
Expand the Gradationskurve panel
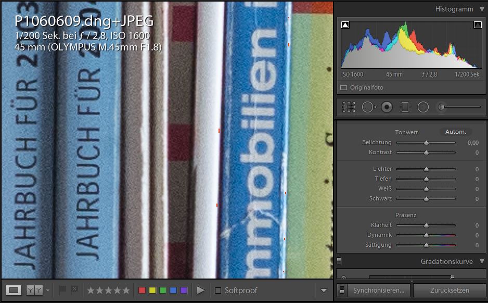(x=482, y=261)
